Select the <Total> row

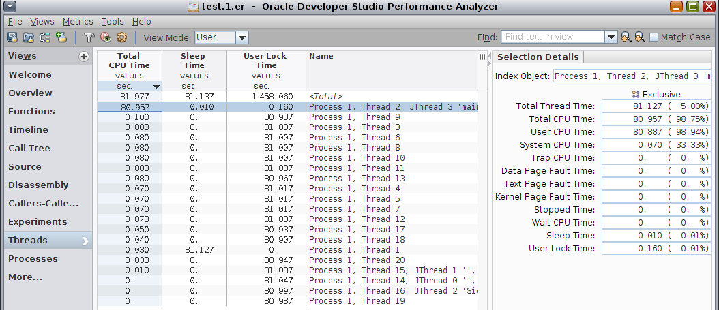(x=287, y=97)
